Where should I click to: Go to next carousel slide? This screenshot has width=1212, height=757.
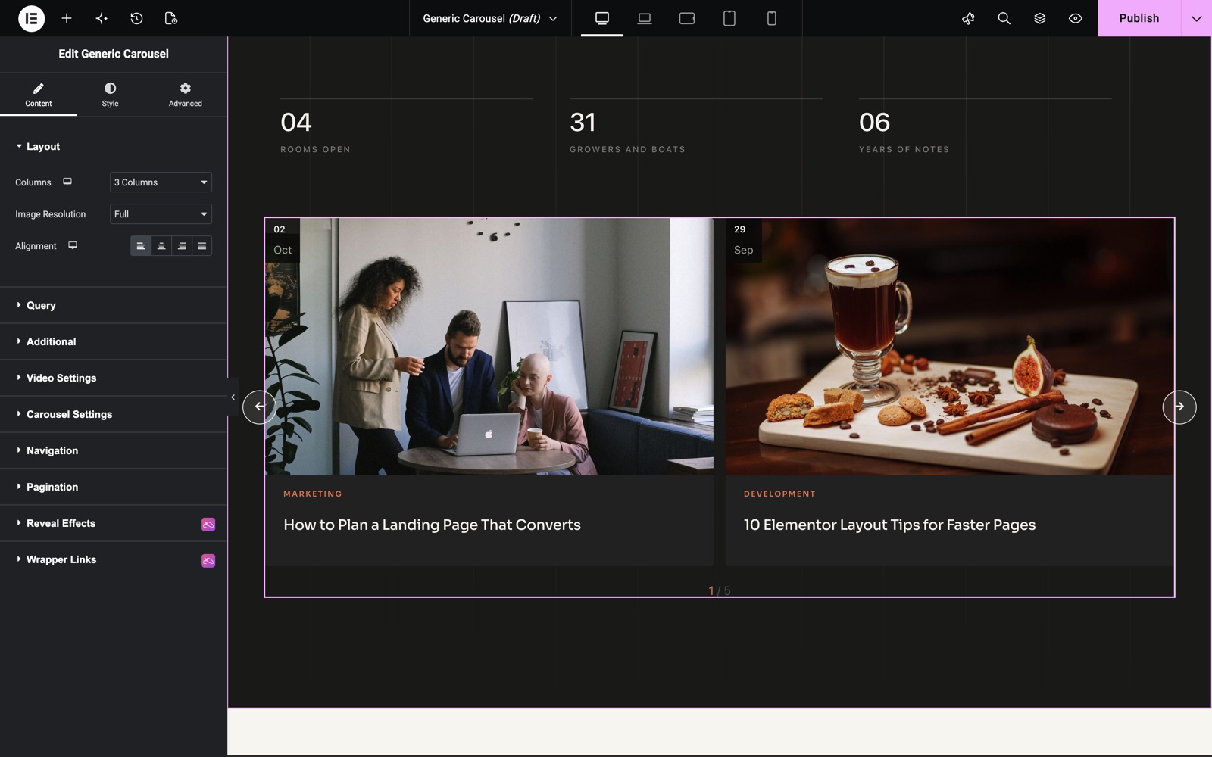[x=1179, y=407]
